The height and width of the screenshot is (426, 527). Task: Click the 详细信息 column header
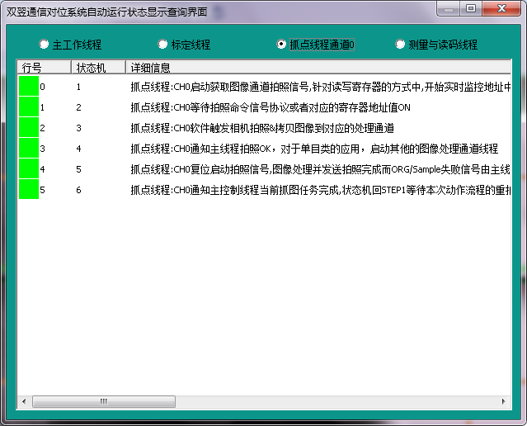tap(318, 67)
